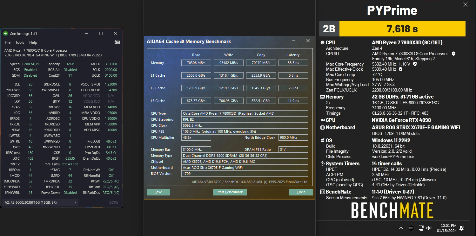
Task: Click GDM value Disabled in ZenTimings
Action: 30,75
